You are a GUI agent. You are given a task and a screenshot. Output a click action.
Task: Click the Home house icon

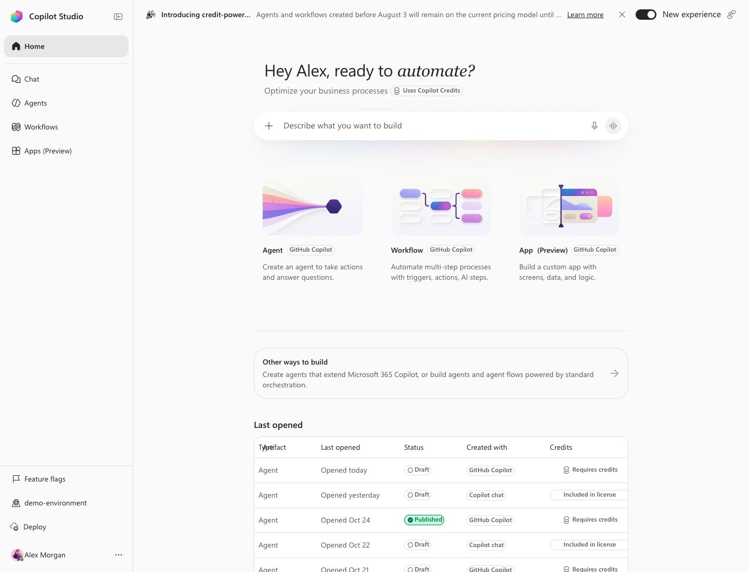[x=16, y=46]
